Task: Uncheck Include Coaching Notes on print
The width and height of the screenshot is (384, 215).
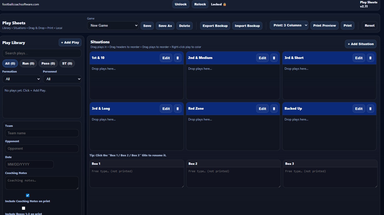Action: (28, 195)
